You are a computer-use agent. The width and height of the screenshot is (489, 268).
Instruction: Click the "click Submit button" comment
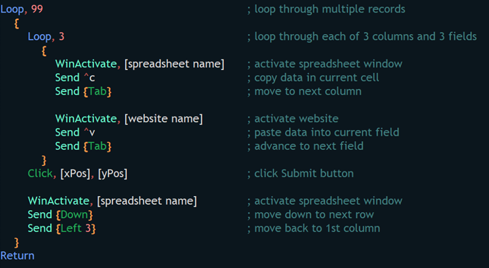300,174
